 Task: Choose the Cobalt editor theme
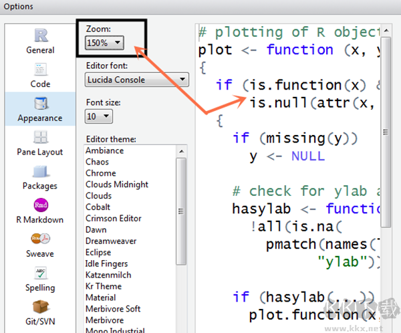[99, 207]
